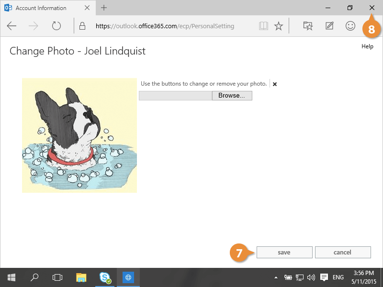Expand hidden system tray icons
Screen dimensions: 383x287
[276, 277]
